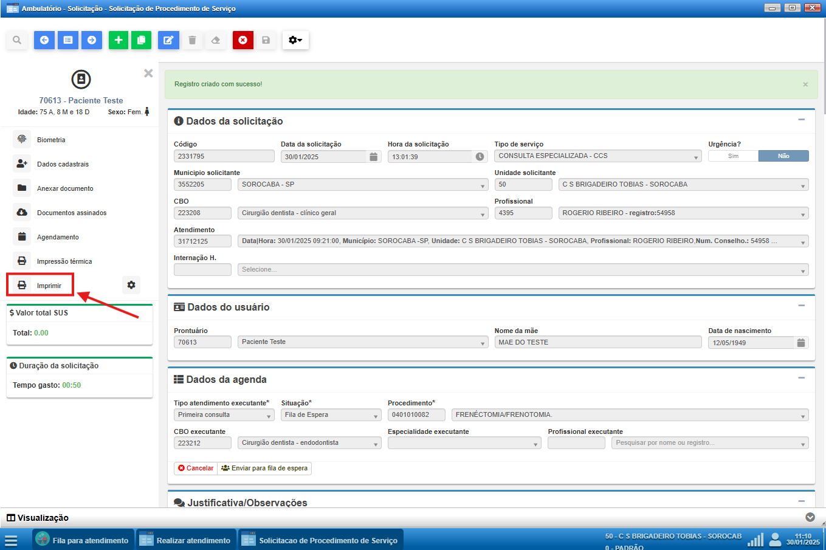Expand the Situação dropdown

pos(331,415)
